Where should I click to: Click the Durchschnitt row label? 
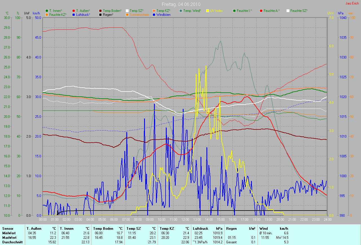click(12, 242)
